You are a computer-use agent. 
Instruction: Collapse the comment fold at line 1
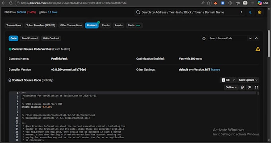coord(20,93)
